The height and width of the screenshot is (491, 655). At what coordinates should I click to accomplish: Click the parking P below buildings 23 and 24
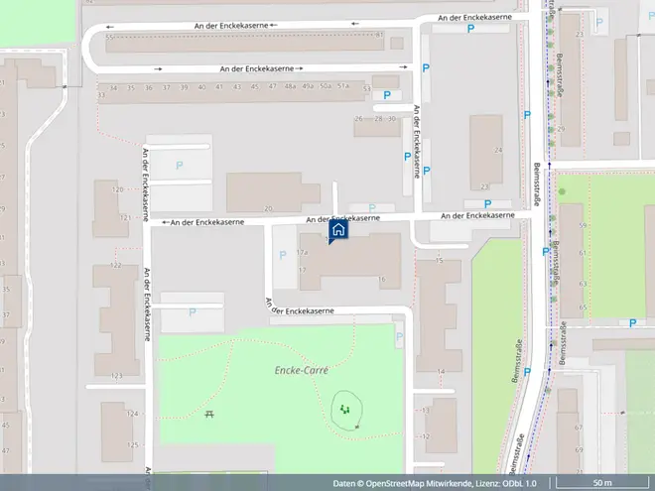coord(487,204)
